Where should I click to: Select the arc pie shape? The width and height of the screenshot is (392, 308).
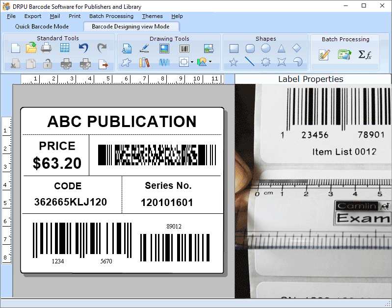point(297,62)
